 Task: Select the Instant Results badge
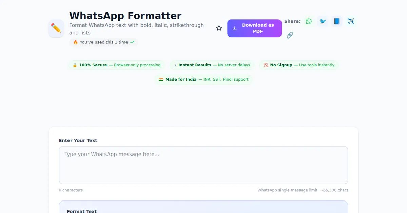(212, 65)
